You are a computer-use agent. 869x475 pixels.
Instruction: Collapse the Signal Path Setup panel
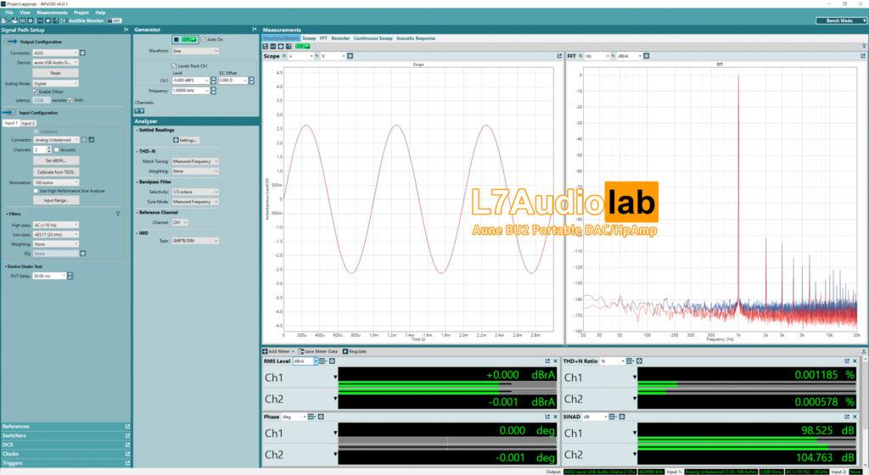(126, 30)
